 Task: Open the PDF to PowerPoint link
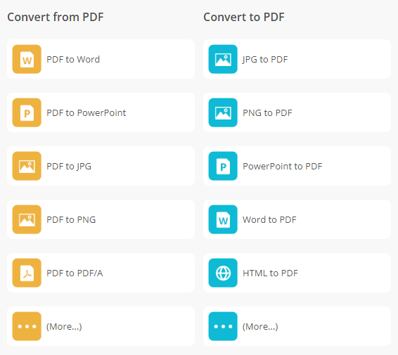click(86, 112)
